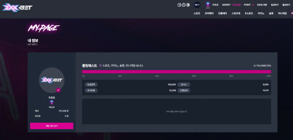The image size is (293, 140).
Task: Edit profile picture with pencil icon
Action: pyautogui.click(x=58, y=90)
